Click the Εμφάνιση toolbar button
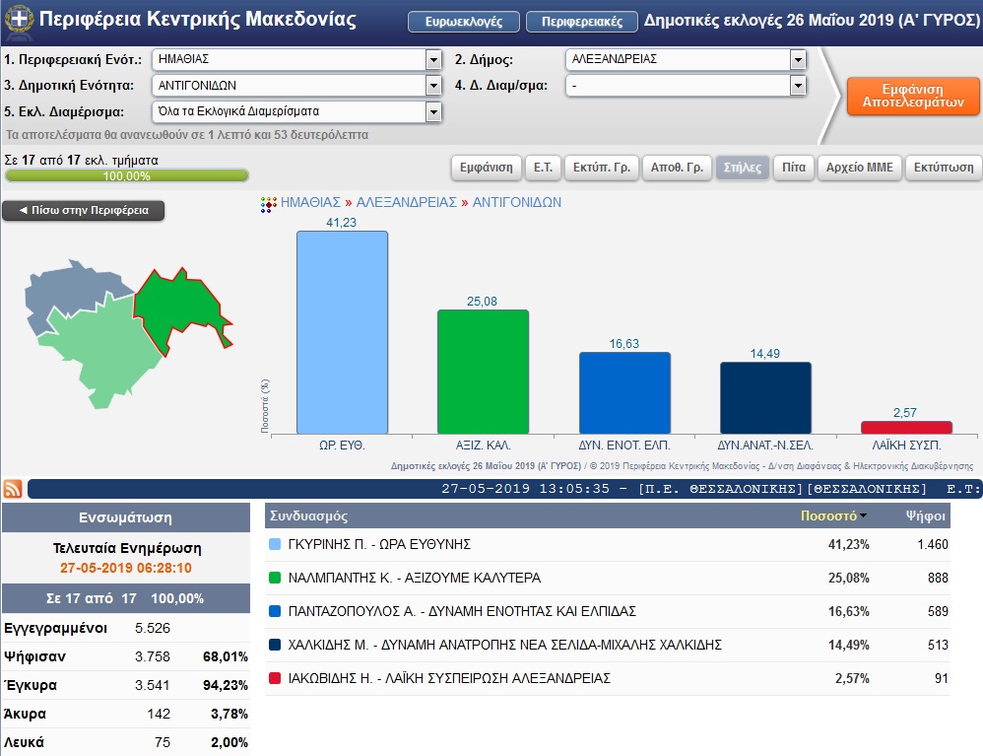The height and width of the screenshot is (756, 983). (486, 168)
